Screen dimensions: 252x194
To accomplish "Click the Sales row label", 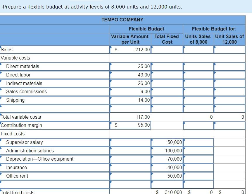I will (x=55, y=50).
